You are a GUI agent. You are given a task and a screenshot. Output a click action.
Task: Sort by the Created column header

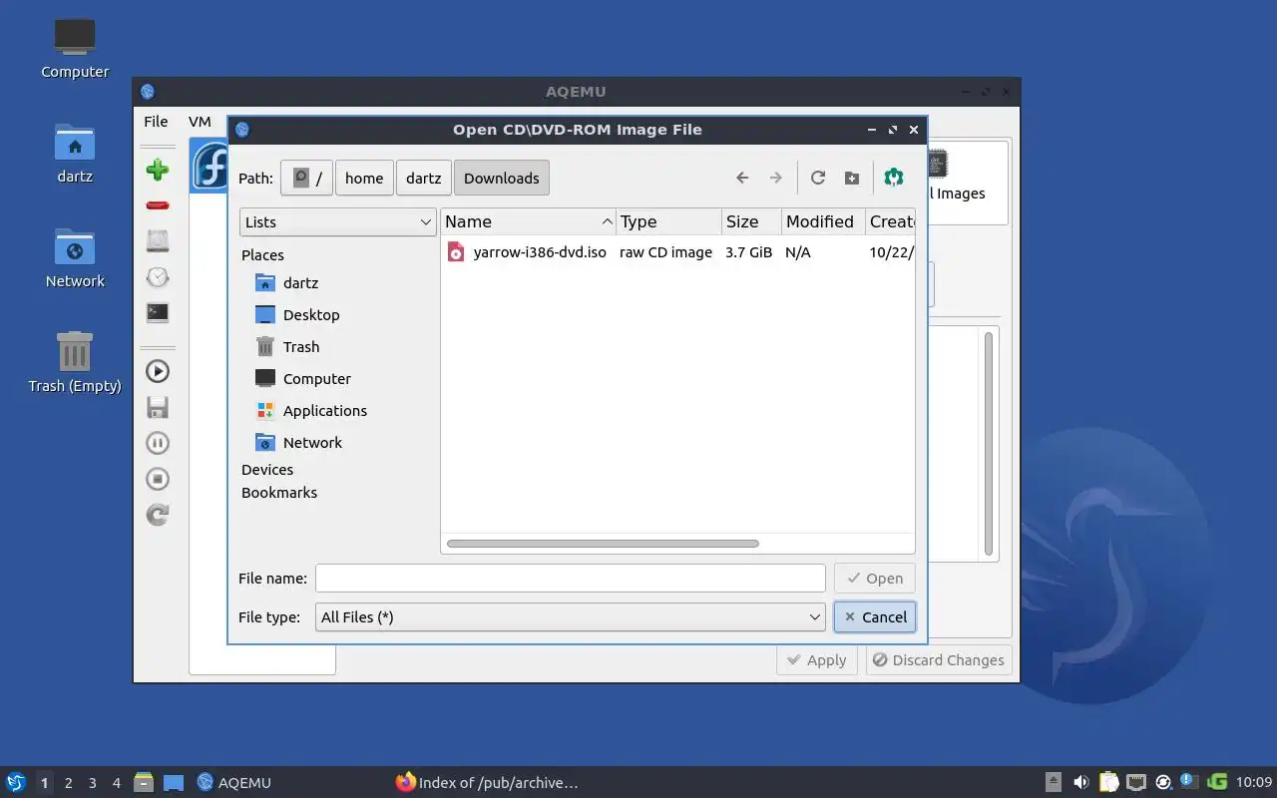click(x=890, y=221)
